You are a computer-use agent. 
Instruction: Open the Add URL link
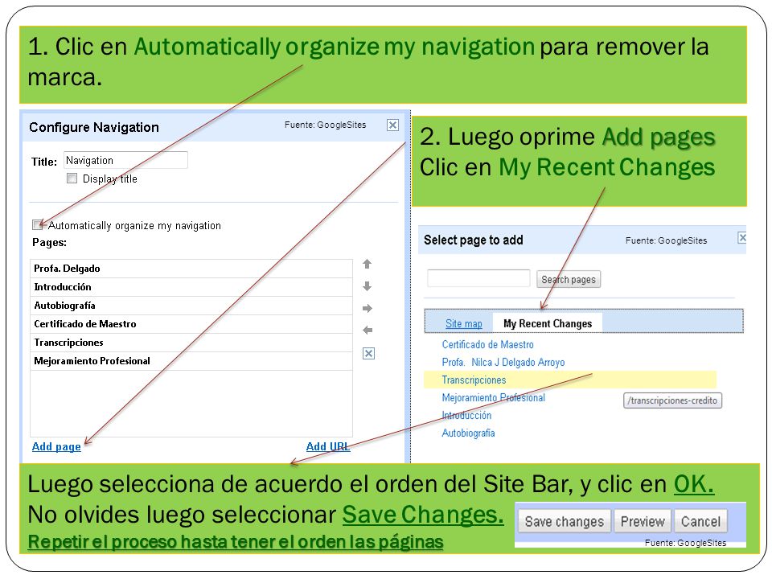tap(328, 446)
